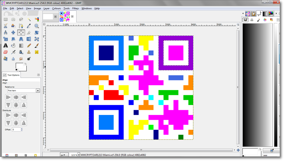This screenshot has height=161, width=284.
Task: Open the image menu button at ruler corner
Action: click(44, 24)
